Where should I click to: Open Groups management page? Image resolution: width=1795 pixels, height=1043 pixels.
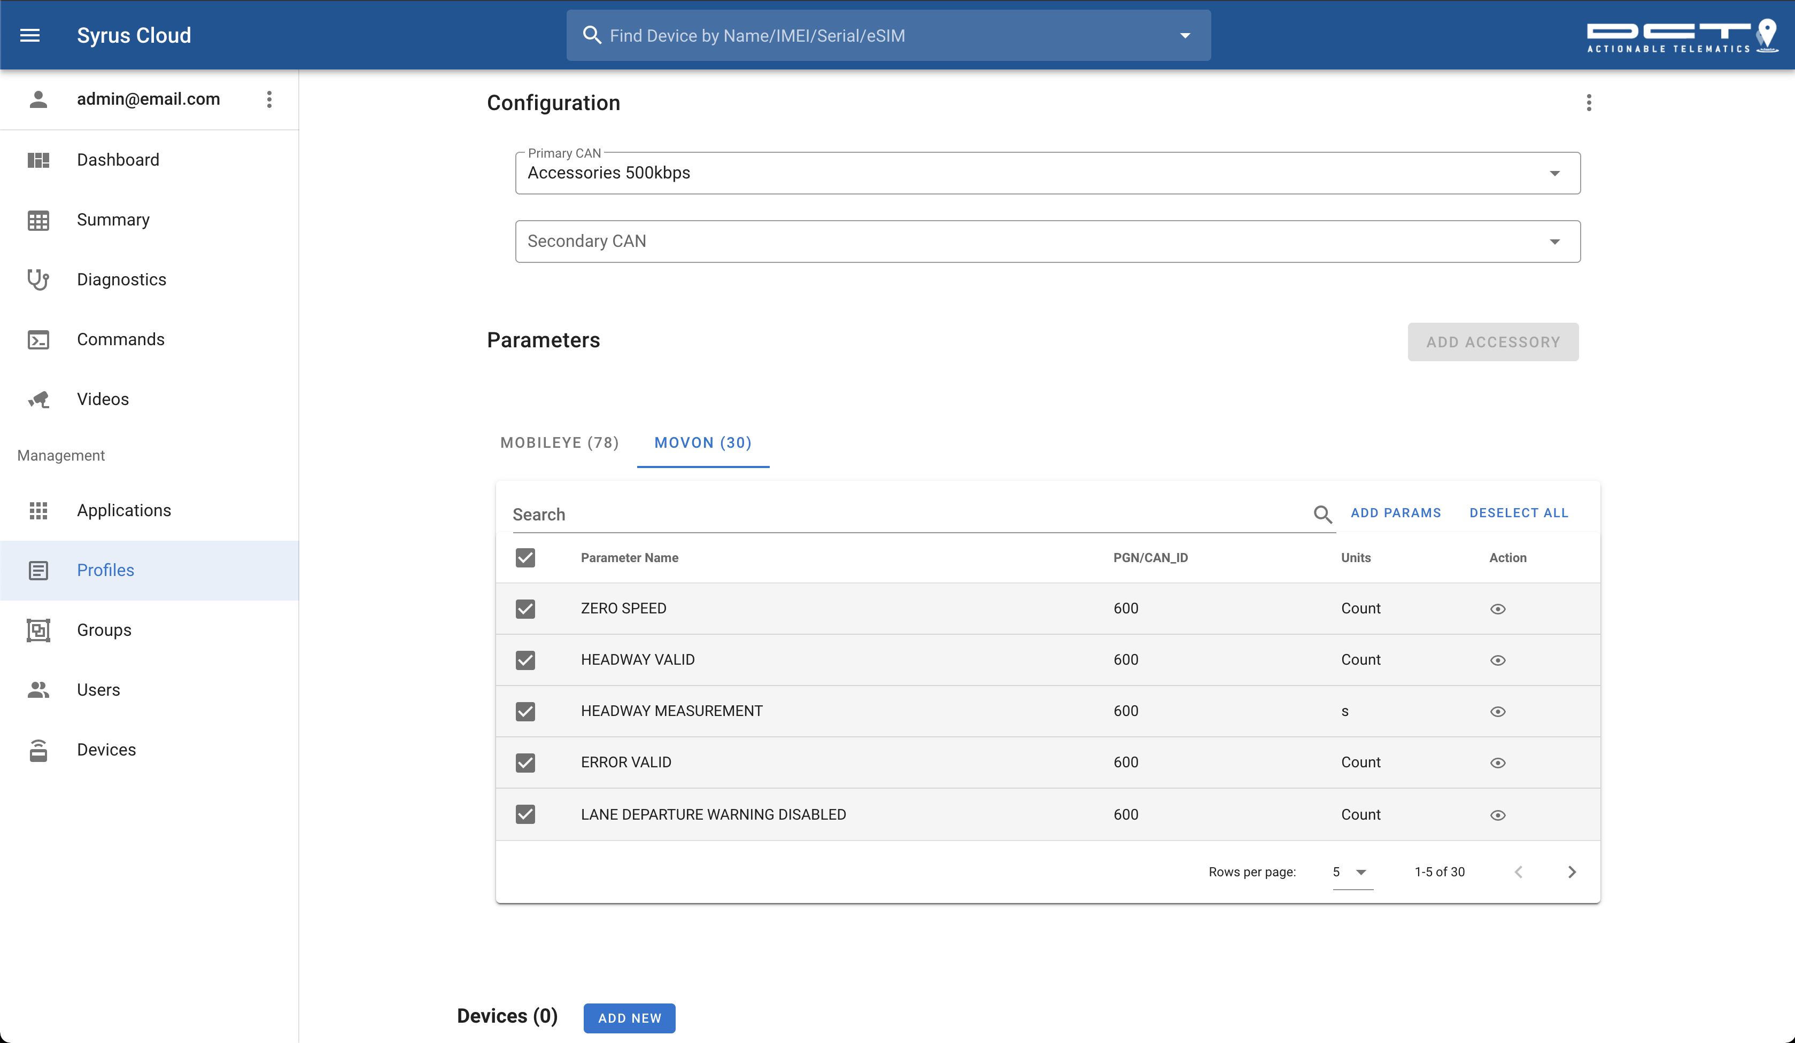(150, 630)
